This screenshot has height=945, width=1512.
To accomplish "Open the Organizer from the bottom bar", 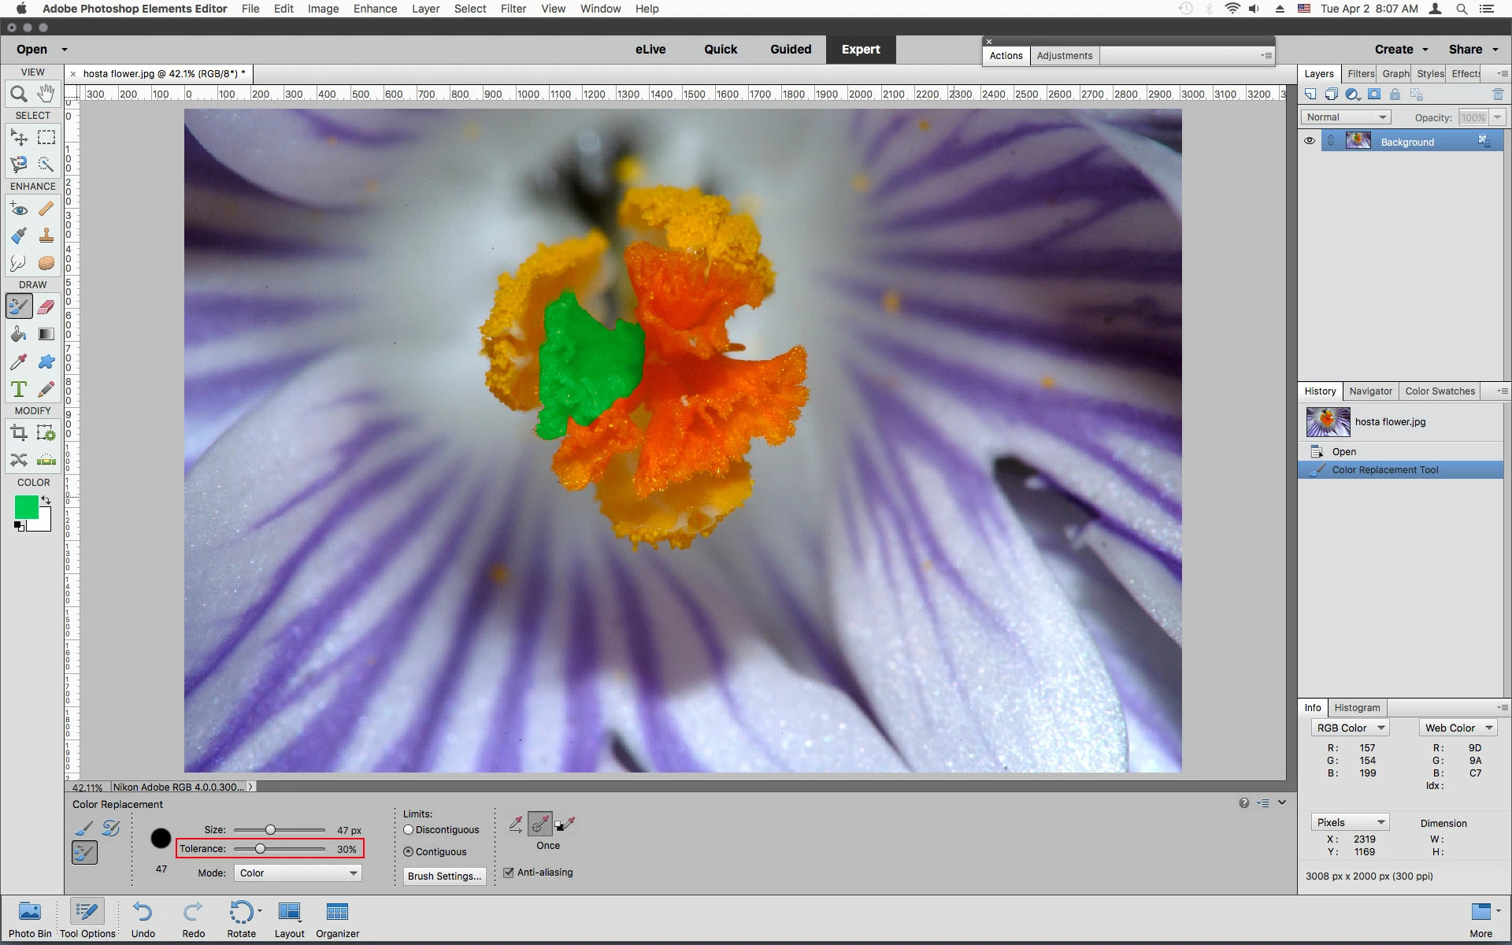I will [337, 919].
